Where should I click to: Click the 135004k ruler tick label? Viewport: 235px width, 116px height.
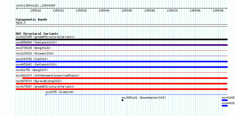pyautogui.click(x=104, y=11)
